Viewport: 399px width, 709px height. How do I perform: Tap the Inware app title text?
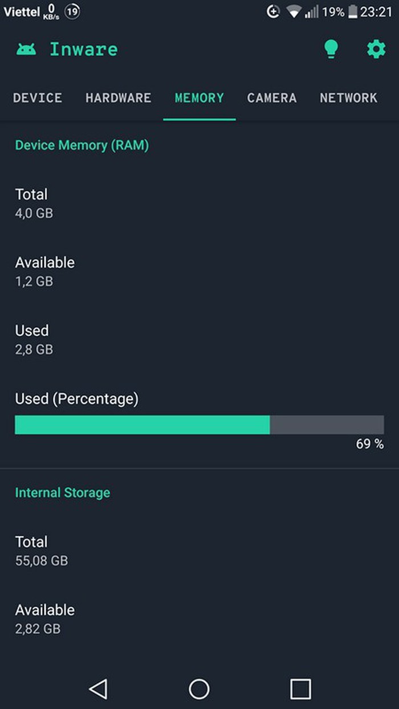[84, 50]
